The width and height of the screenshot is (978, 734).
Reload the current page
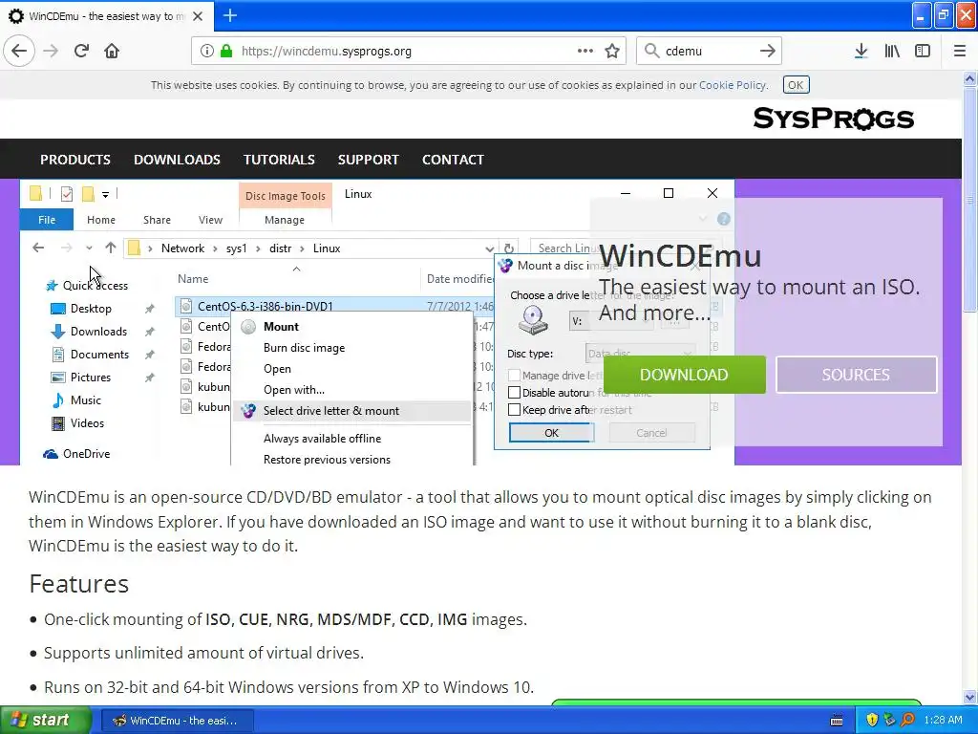(x=81, y=51)
